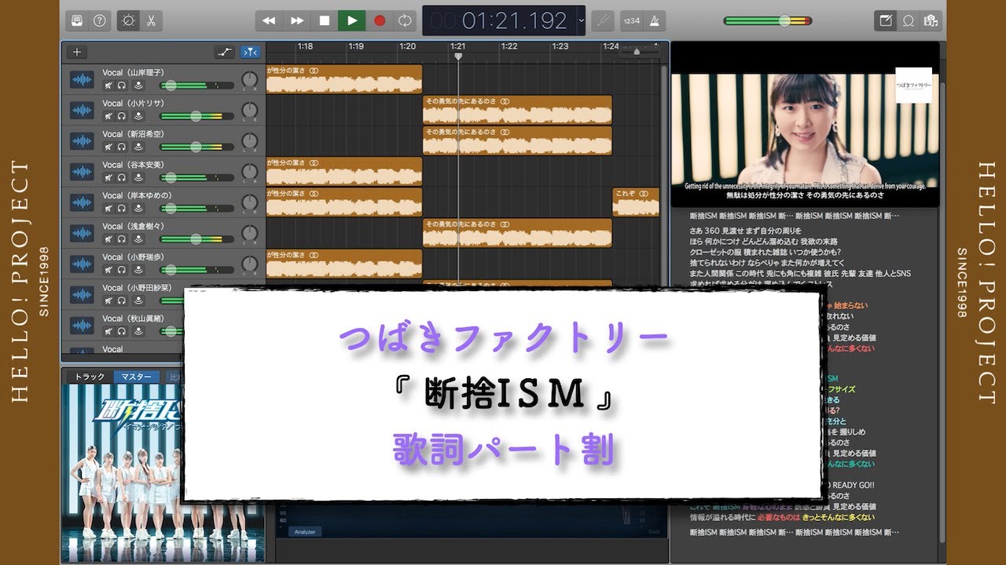This screenshot has width=1006, height=565.
Task: Select the が性分の深さ region on Vocal（山岸理子）
Action: (x=344, y=79)
